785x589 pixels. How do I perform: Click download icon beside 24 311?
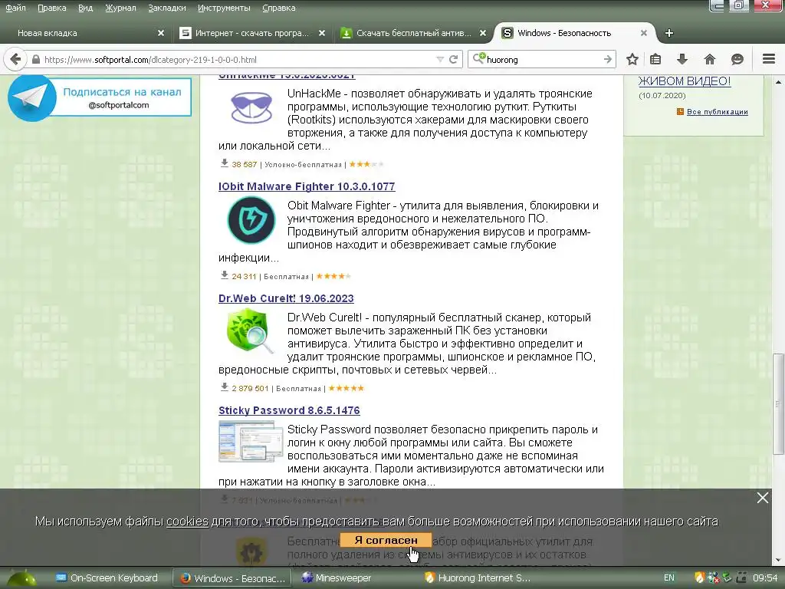(x=225, y=275)
